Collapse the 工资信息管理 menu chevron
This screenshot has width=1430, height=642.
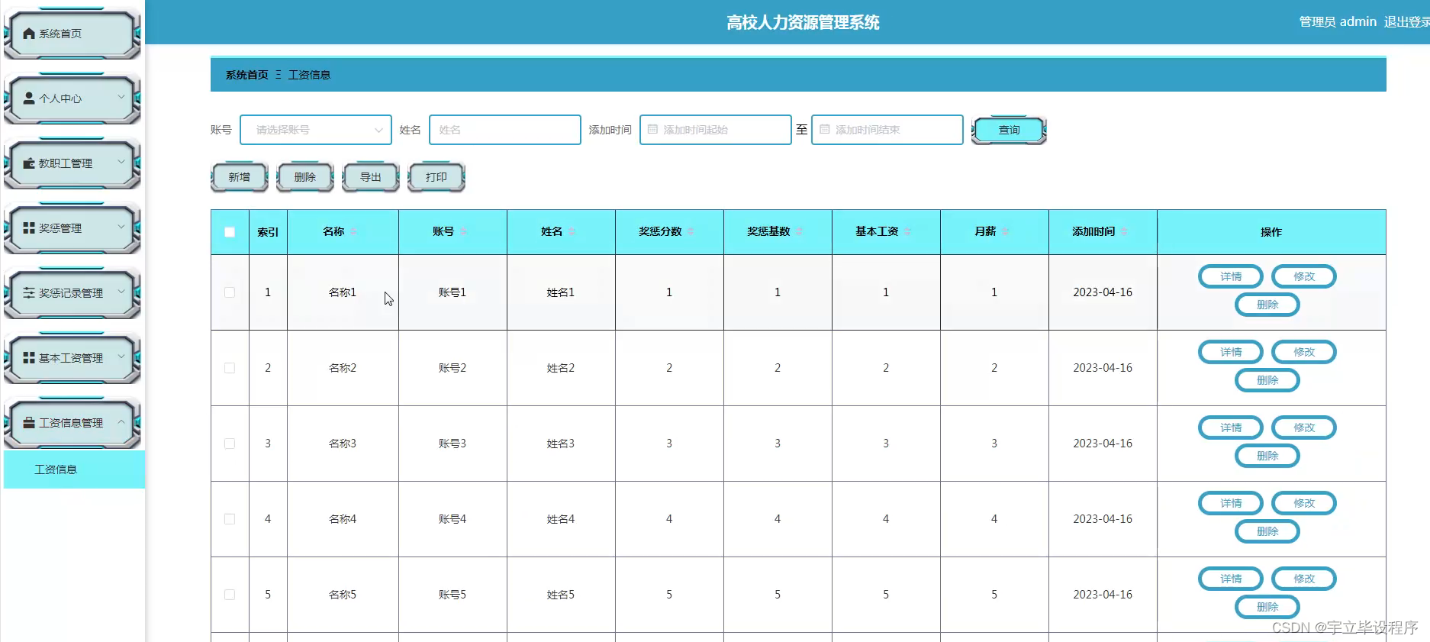coord(121,422)
